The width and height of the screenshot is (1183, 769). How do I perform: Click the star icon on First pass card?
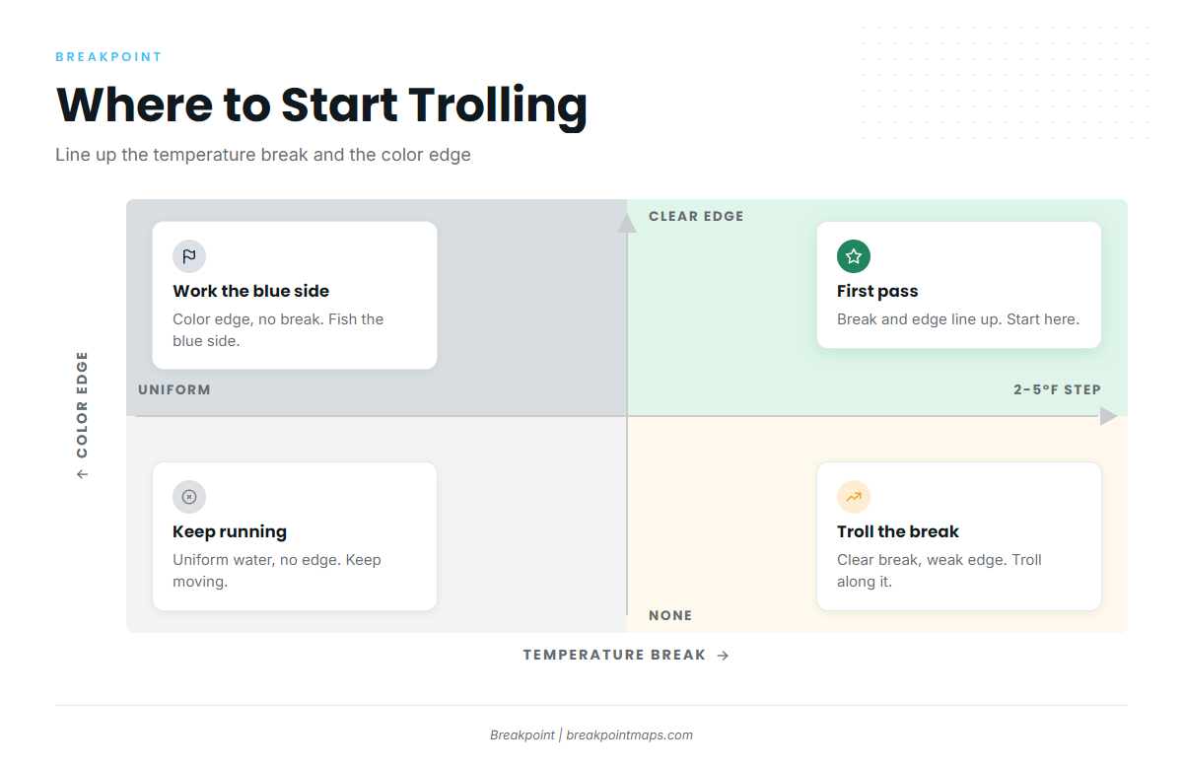coord(854,256)
